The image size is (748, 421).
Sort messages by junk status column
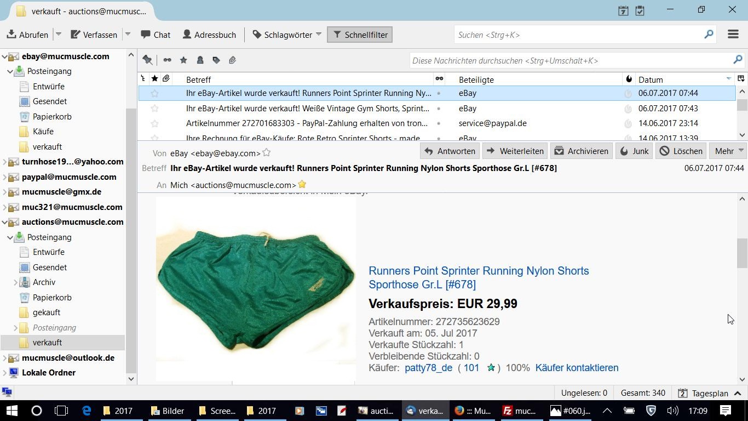click(x=629, y=79)
